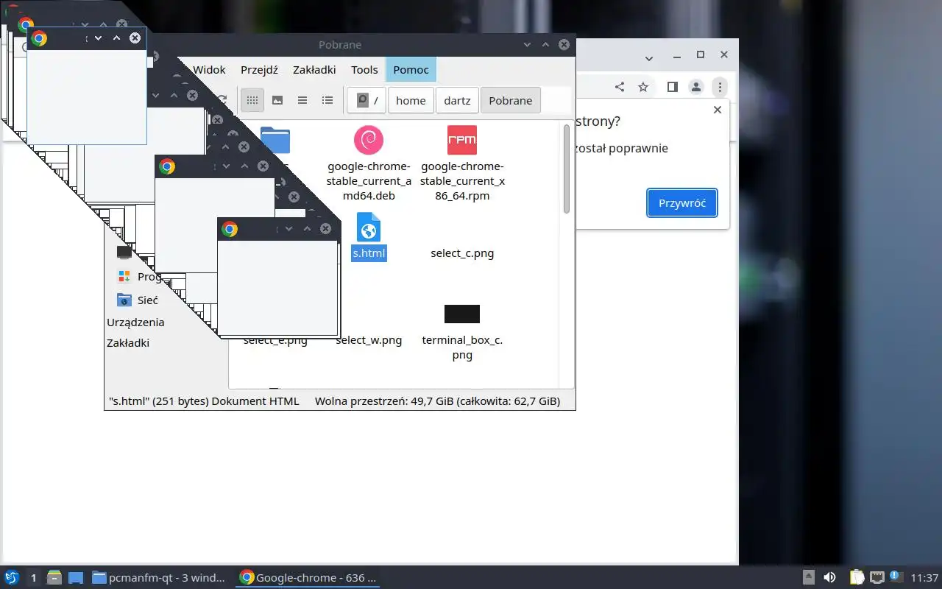Click the status bar s.html file info
The height and width of the screenshot is (589, 942).
coord(204,401)
